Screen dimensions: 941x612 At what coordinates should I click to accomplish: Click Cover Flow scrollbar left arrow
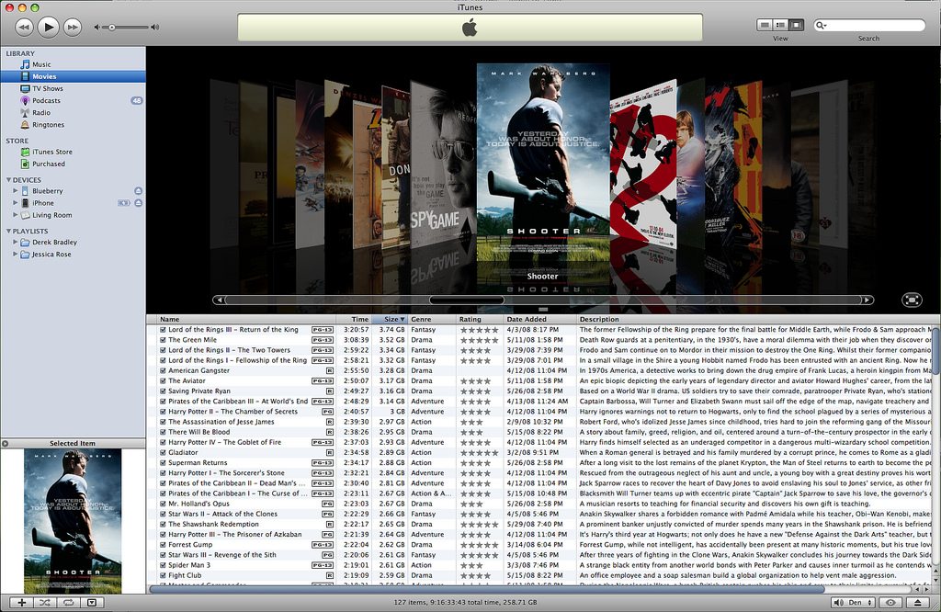(x=219, y=300)
